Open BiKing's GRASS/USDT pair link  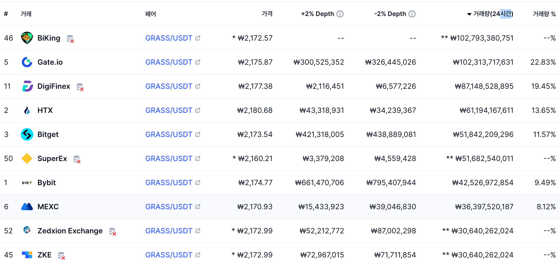(x=169, y=38)
